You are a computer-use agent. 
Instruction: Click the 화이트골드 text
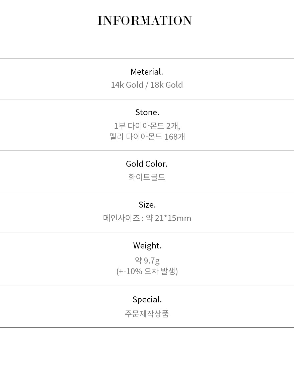[x=147, y=177]
